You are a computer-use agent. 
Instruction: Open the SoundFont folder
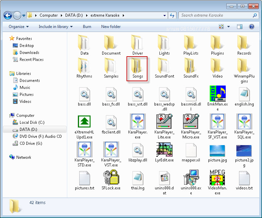pyautogui.click(x=164, y=68)
